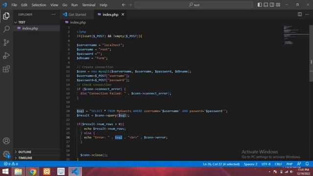This screenshot has height=176, width=313.
Task: Open Customize Layout icon
Action: coord(278,5)
